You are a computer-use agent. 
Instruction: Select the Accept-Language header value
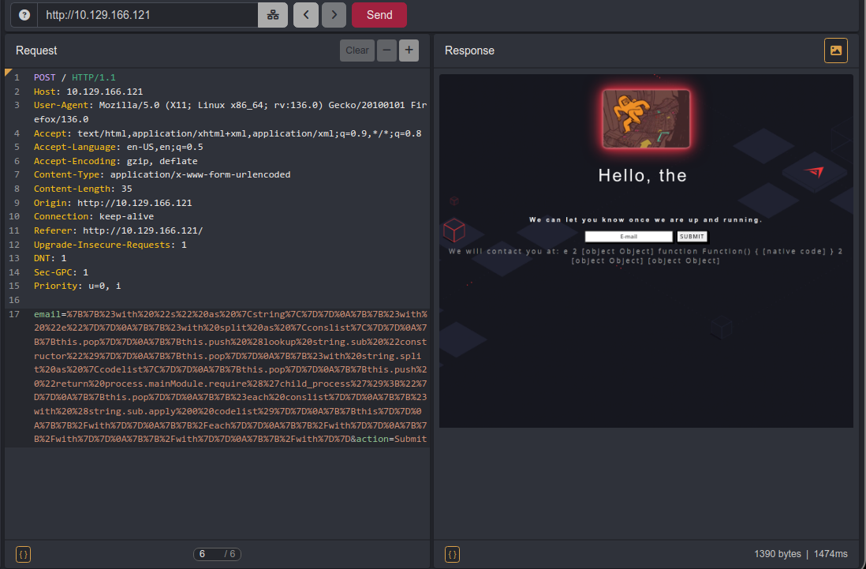165,147
